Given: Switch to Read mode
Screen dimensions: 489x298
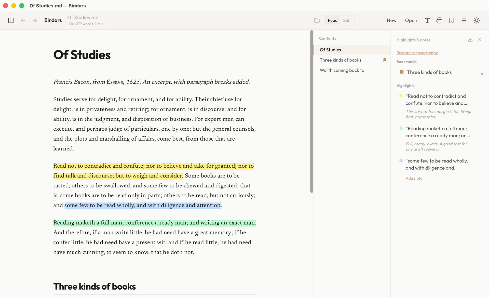Looking at the screenshot, I should click(x=332, y=20).
